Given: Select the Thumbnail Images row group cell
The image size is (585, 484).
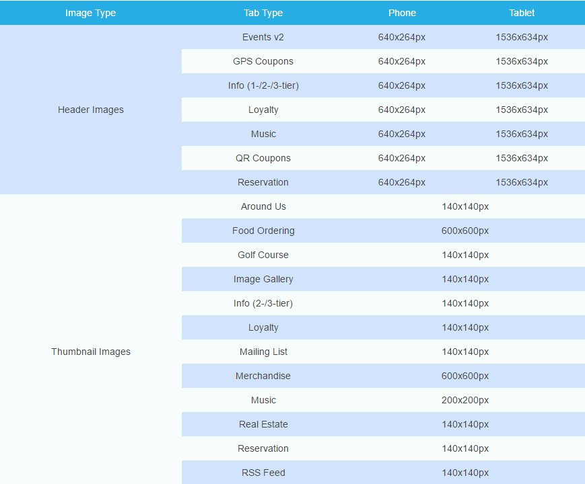Looking at the screenshot, I should click(91, 352).
